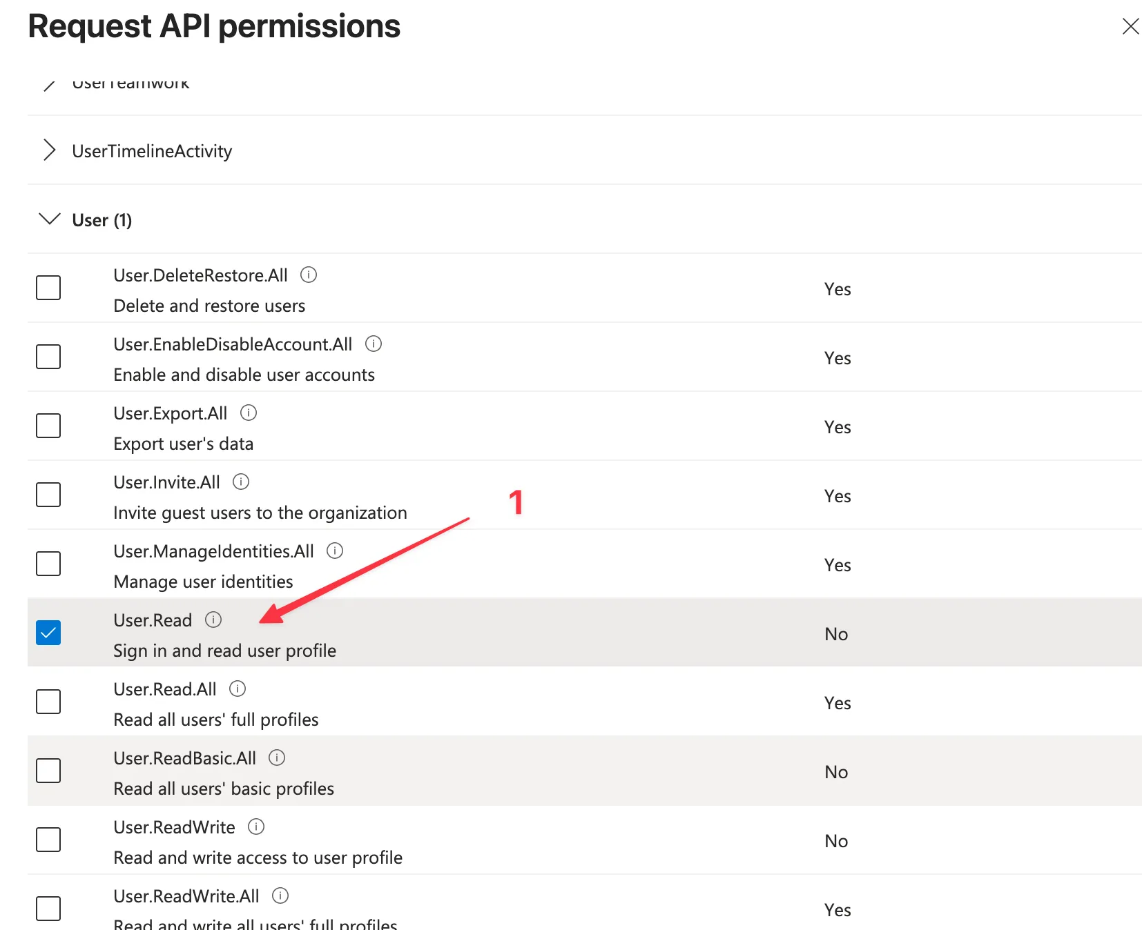Enable the User.DeleteRestore.All permission checkbox
The image size is (1142, 930).
pos(48,288)
